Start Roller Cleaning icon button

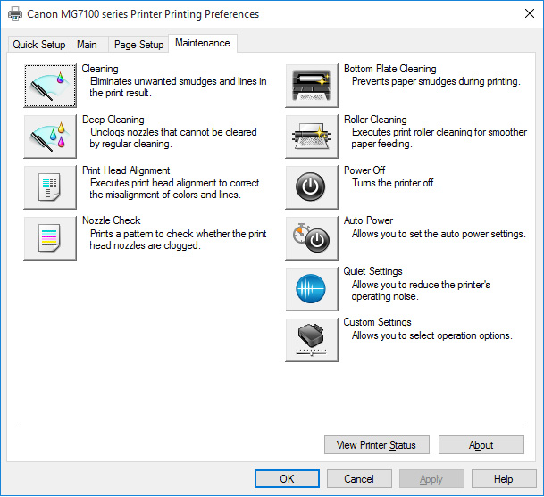pos(312,136)
